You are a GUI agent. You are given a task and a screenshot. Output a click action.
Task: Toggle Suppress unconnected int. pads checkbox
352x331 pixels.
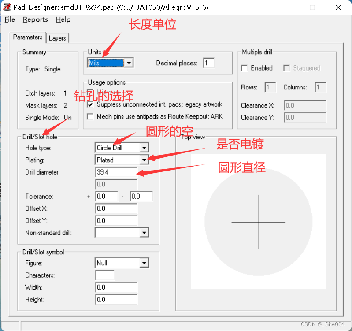(x=91, y=105)
